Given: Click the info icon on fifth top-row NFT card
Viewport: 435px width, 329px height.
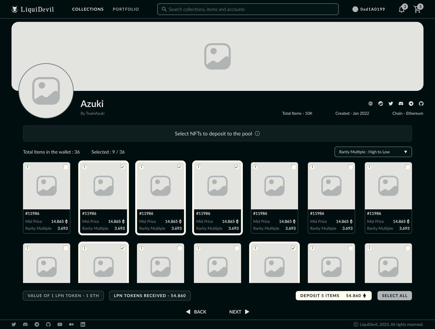Looking at the screenshot, I should (x=255, y=167).
